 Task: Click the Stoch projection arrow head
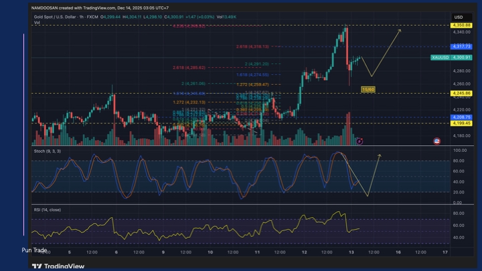click(380, 156)
